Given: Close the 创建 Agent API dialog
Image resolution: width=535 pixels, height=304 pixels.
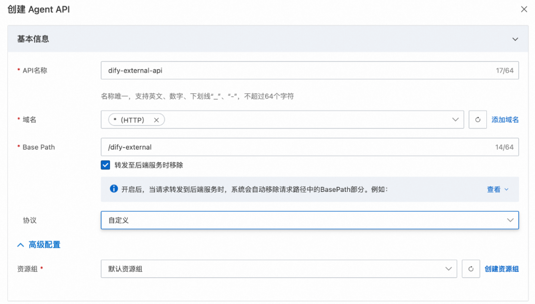Looking at the screenshot, I should 524,9.
